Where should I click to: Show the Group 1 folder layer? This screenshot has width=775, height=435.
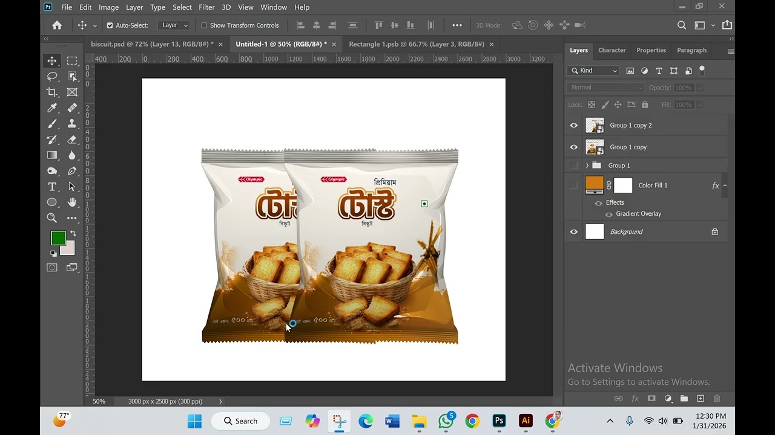(x=574, y=166)
